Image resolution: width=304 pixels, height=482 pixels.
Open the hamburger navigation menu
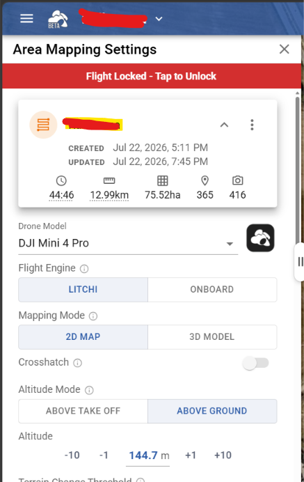point(26,19)
